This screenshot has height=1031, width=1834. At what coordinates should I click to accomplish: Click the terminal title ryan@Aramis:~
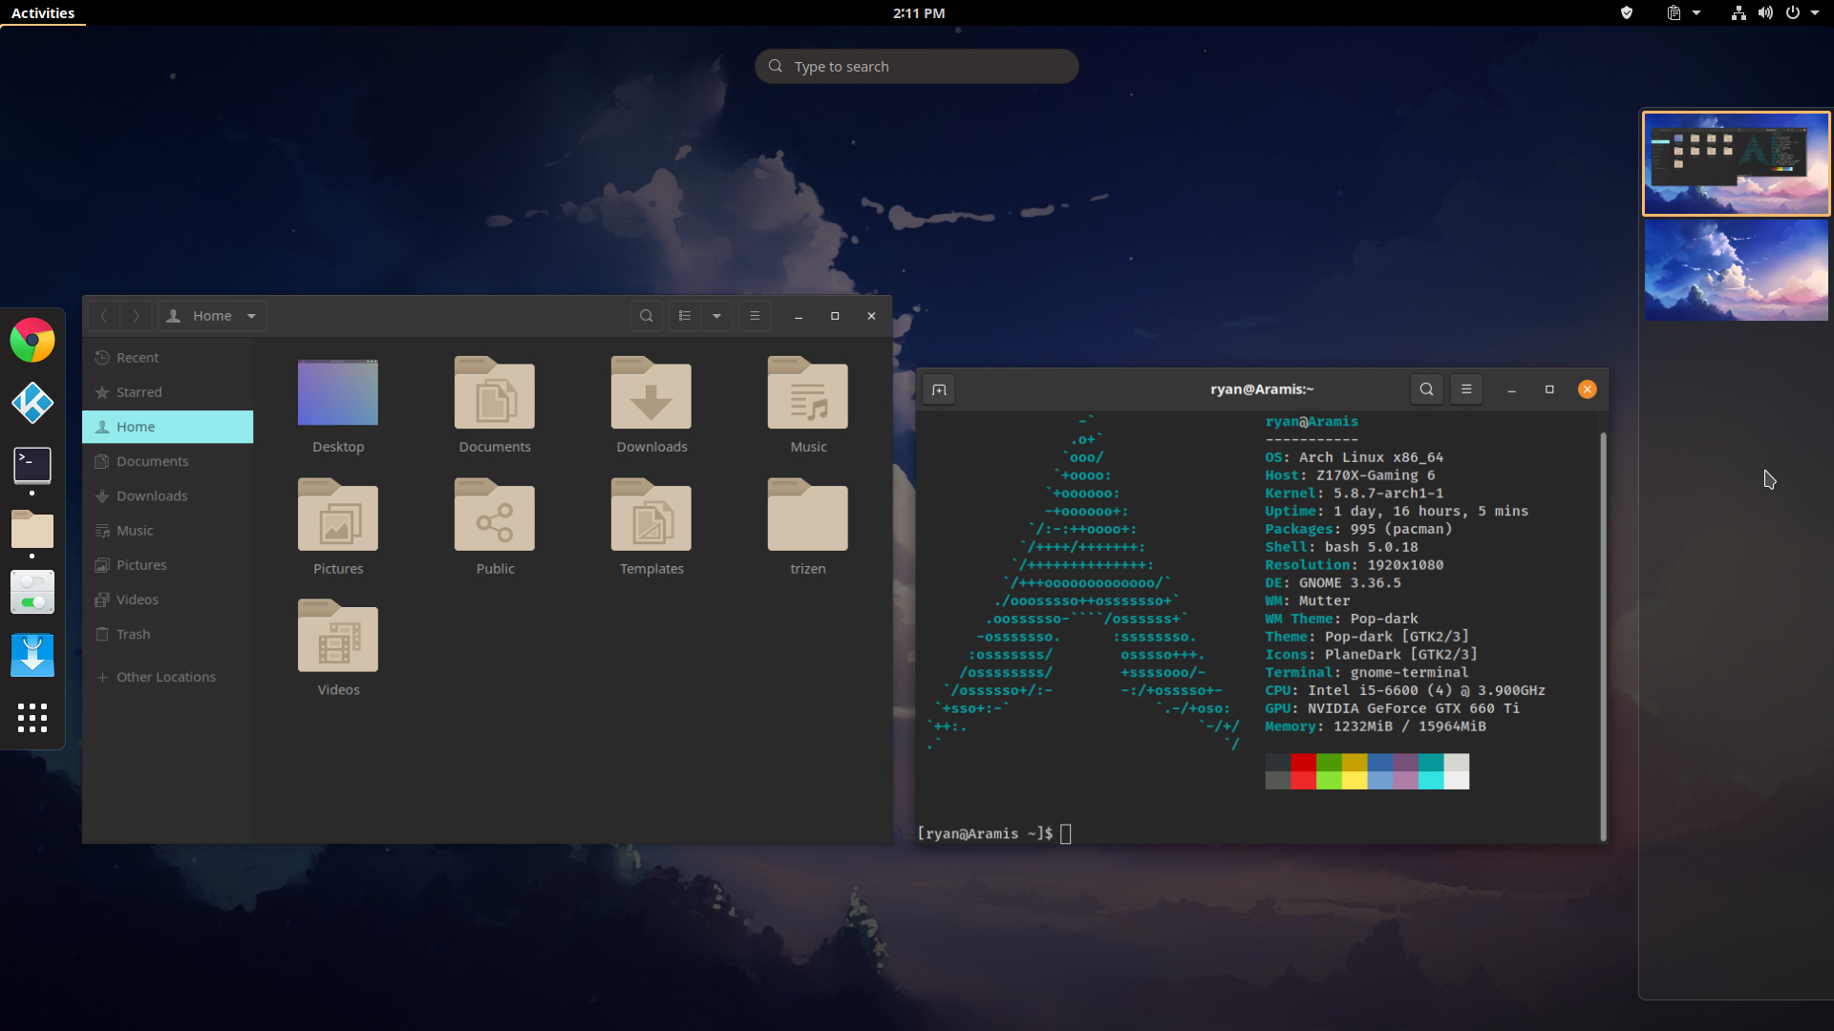[x=1262, y=389]
